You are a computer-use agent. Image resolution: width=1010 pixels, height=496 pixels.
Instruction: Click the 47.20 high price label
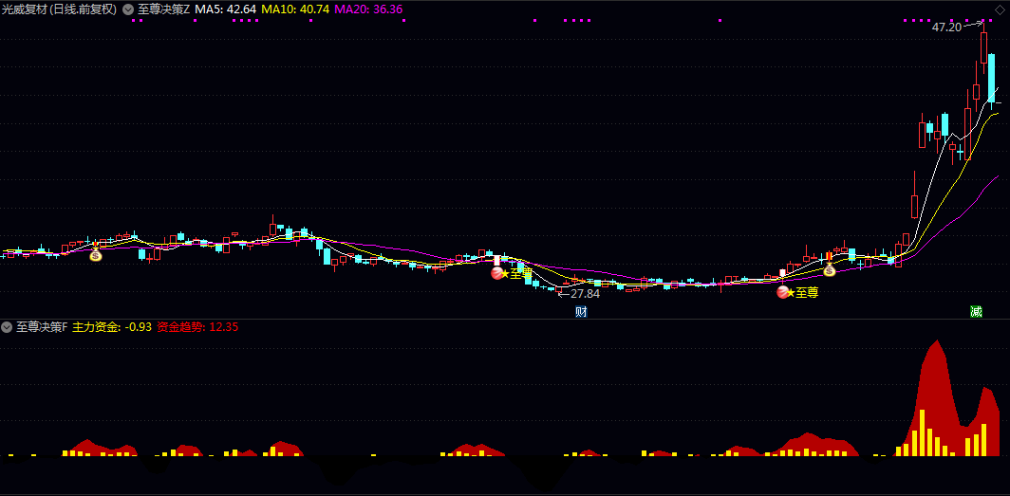click(x=946, y=27)
